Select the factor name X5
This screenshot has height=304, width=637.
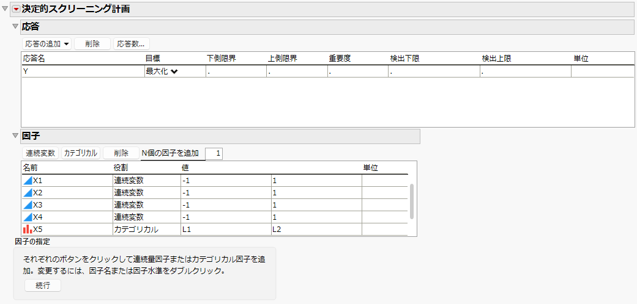coord(38,230)
